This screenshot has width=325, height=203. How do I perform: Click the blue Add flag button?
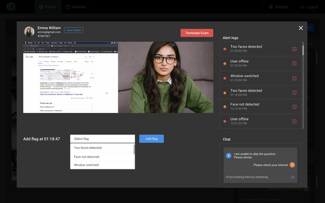tap(152, 139)
